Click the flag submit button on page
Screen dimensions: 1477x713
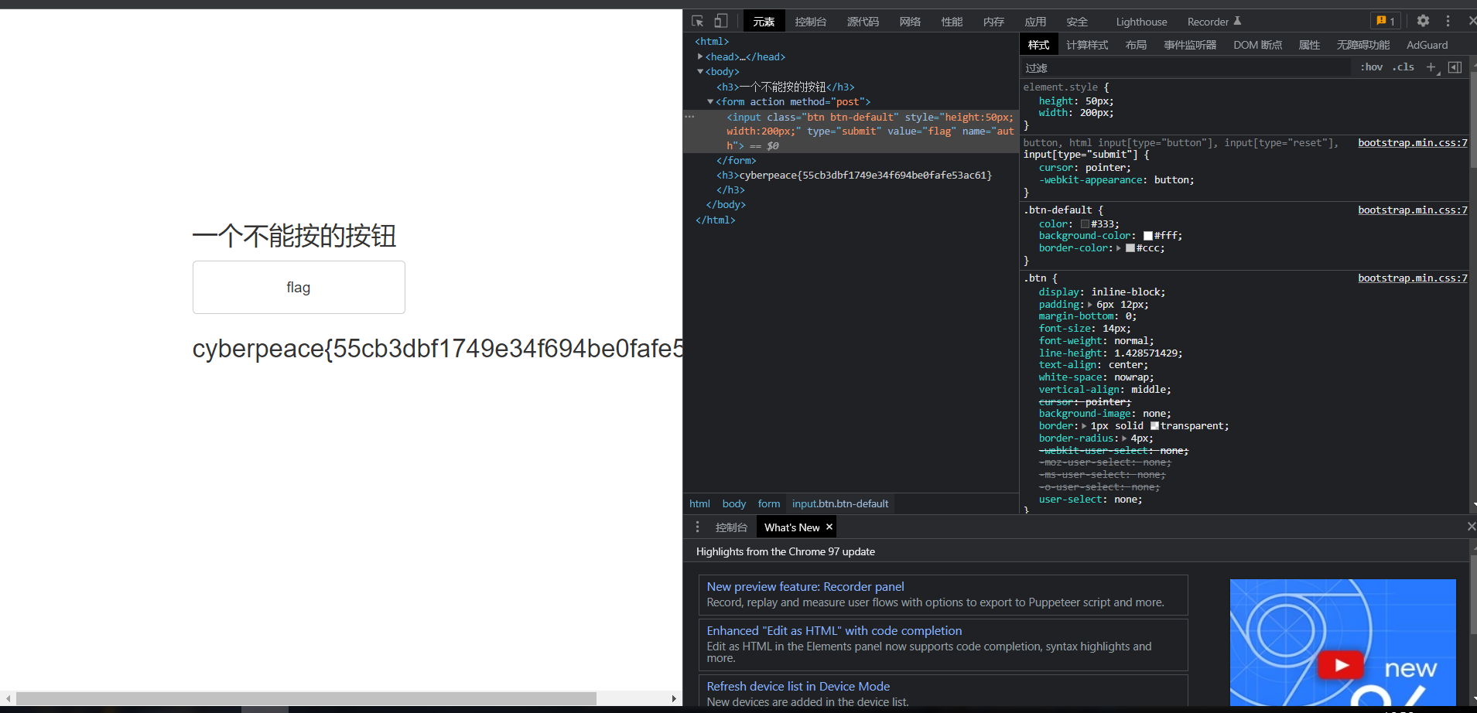pos(299,287)
